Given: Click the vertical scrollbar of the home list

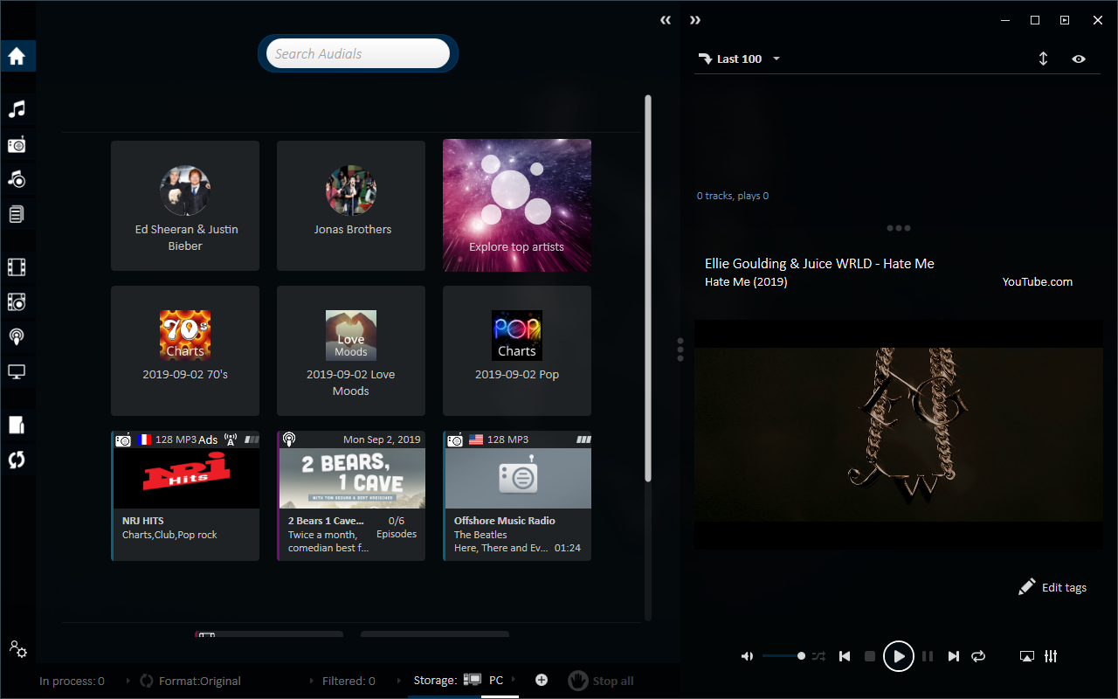Looking at the screenshot, I should pyautogui.click(x=648, y=288).
